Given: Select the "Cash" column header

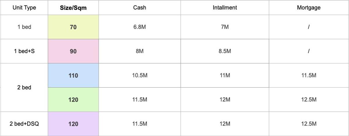Looking at the screenshot, I should click(140, 8).
